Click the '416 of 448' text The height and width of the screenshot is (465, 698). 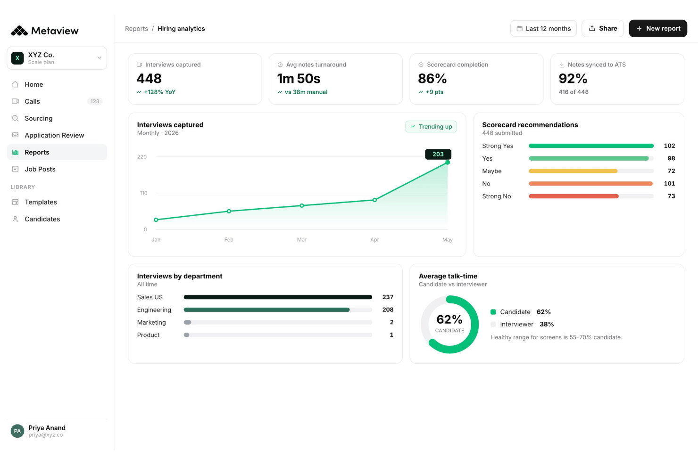[573, 92]
